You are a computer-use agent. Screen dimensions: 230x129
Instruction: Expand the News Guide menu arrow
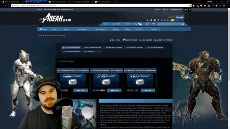105,29
